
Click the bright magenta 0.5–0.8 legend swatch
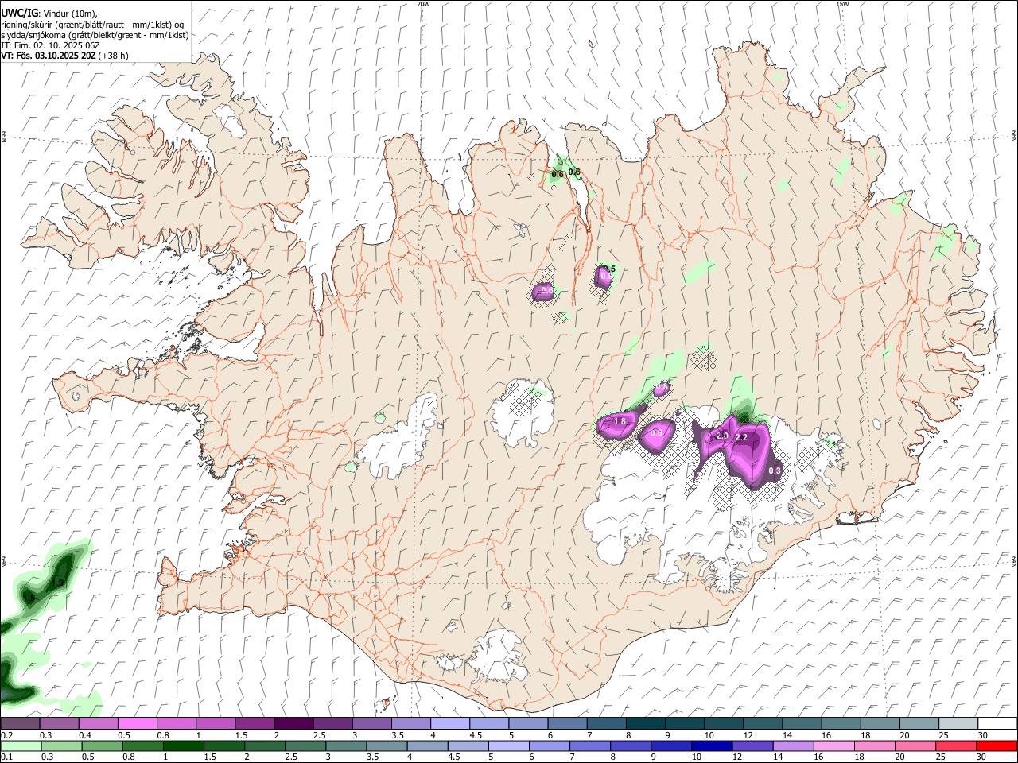click(x=137, y=723)
